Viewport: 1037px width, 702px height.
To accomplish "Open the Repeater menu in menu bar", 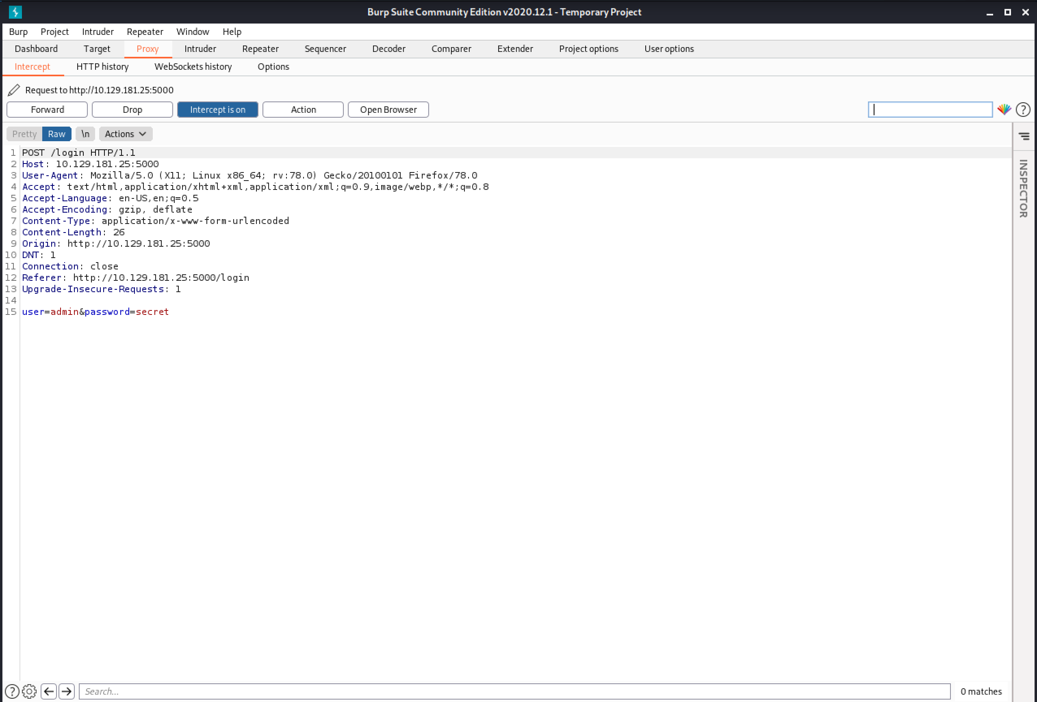I will [x=145, y=32].
